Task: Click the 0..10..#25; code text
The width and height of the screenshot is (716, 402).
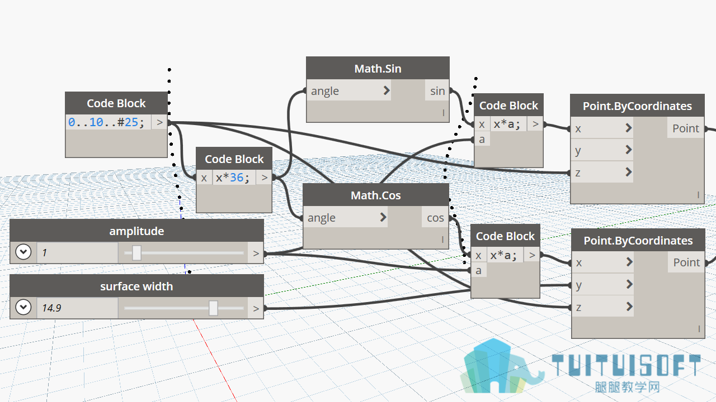Action: [x=106, y=122]
